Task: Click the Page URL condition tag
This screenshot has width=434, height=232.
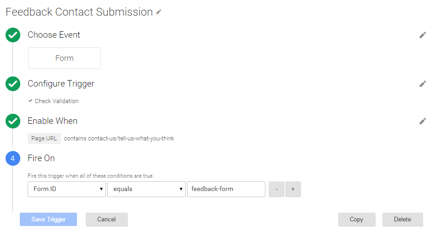Action: tap(44, 139)
